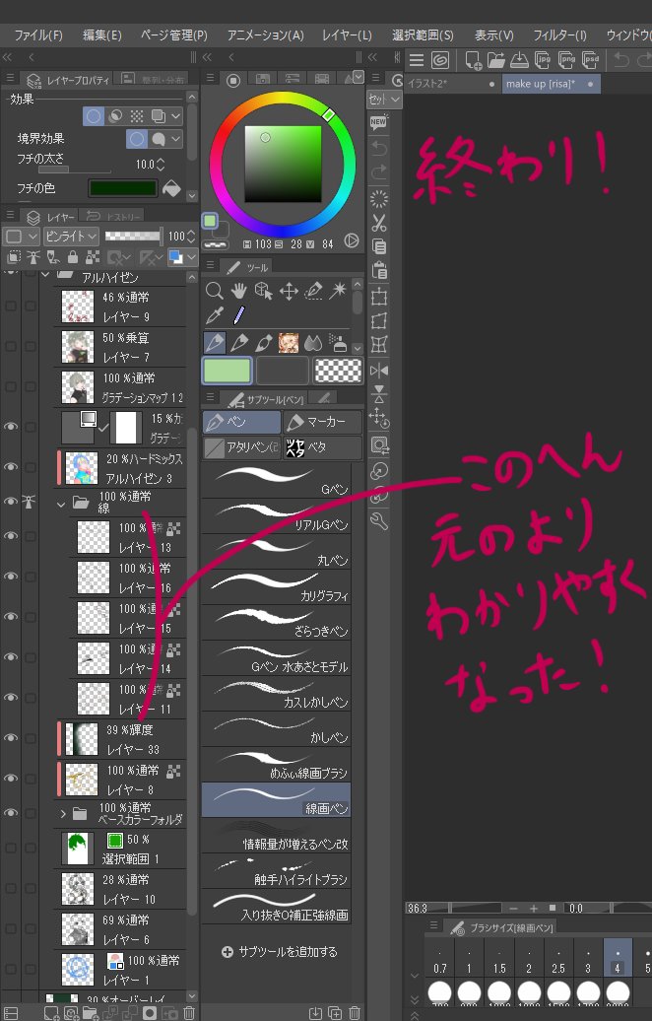Image resolution: width=652 pixels, height=1021 pixels.
Task: Show レイヤー 7 via visibility box
Action: point(11,346)
